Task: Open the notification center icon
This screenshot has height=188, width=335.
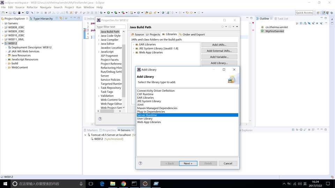Action: pyautogui.click(x=328, y=184)
